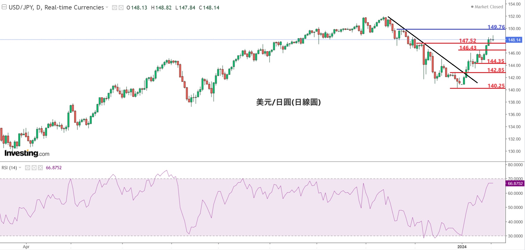Viewport: 525px width, 250px height.
Task: Remove the RSI indicator with X icon
Action: click(40, 168)
